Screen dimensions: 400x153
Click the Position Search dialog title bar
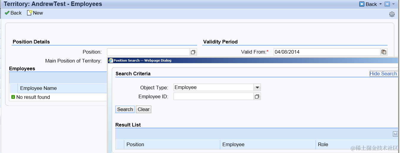[x=253, y=60]
